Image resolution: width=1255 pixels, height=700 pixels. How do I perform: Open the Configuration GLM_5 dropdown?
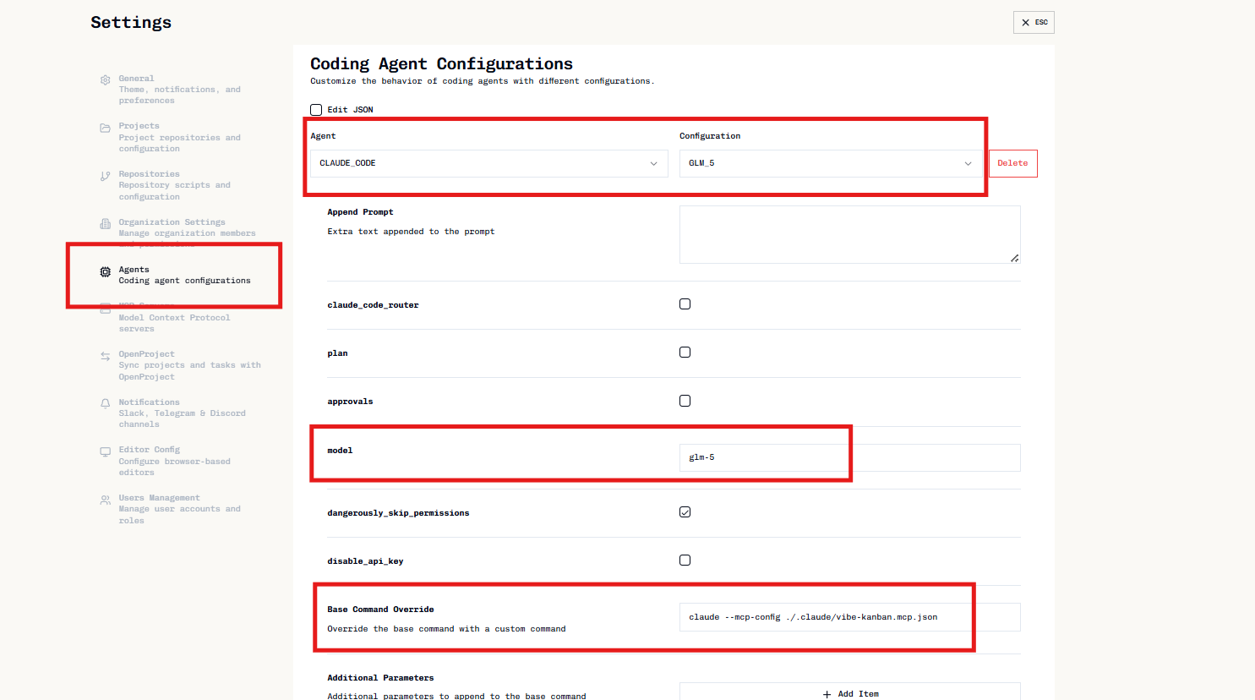coord(831,163)
